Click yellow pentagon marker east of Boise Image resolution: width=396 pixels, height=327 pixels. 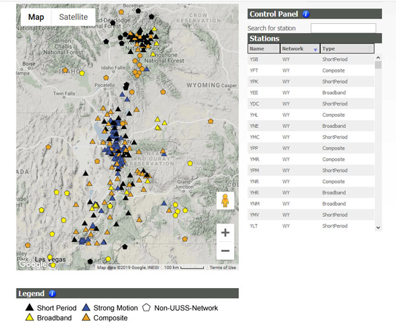[82, 73]
